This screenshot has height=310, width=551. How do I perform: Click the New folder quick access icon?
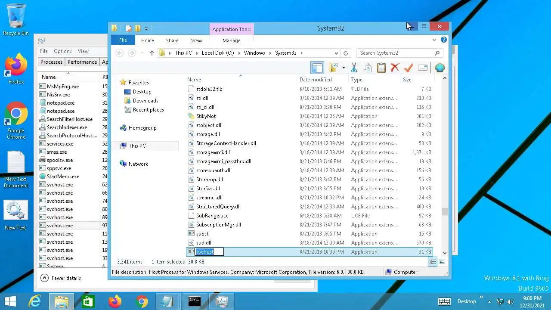click(138, 28)
